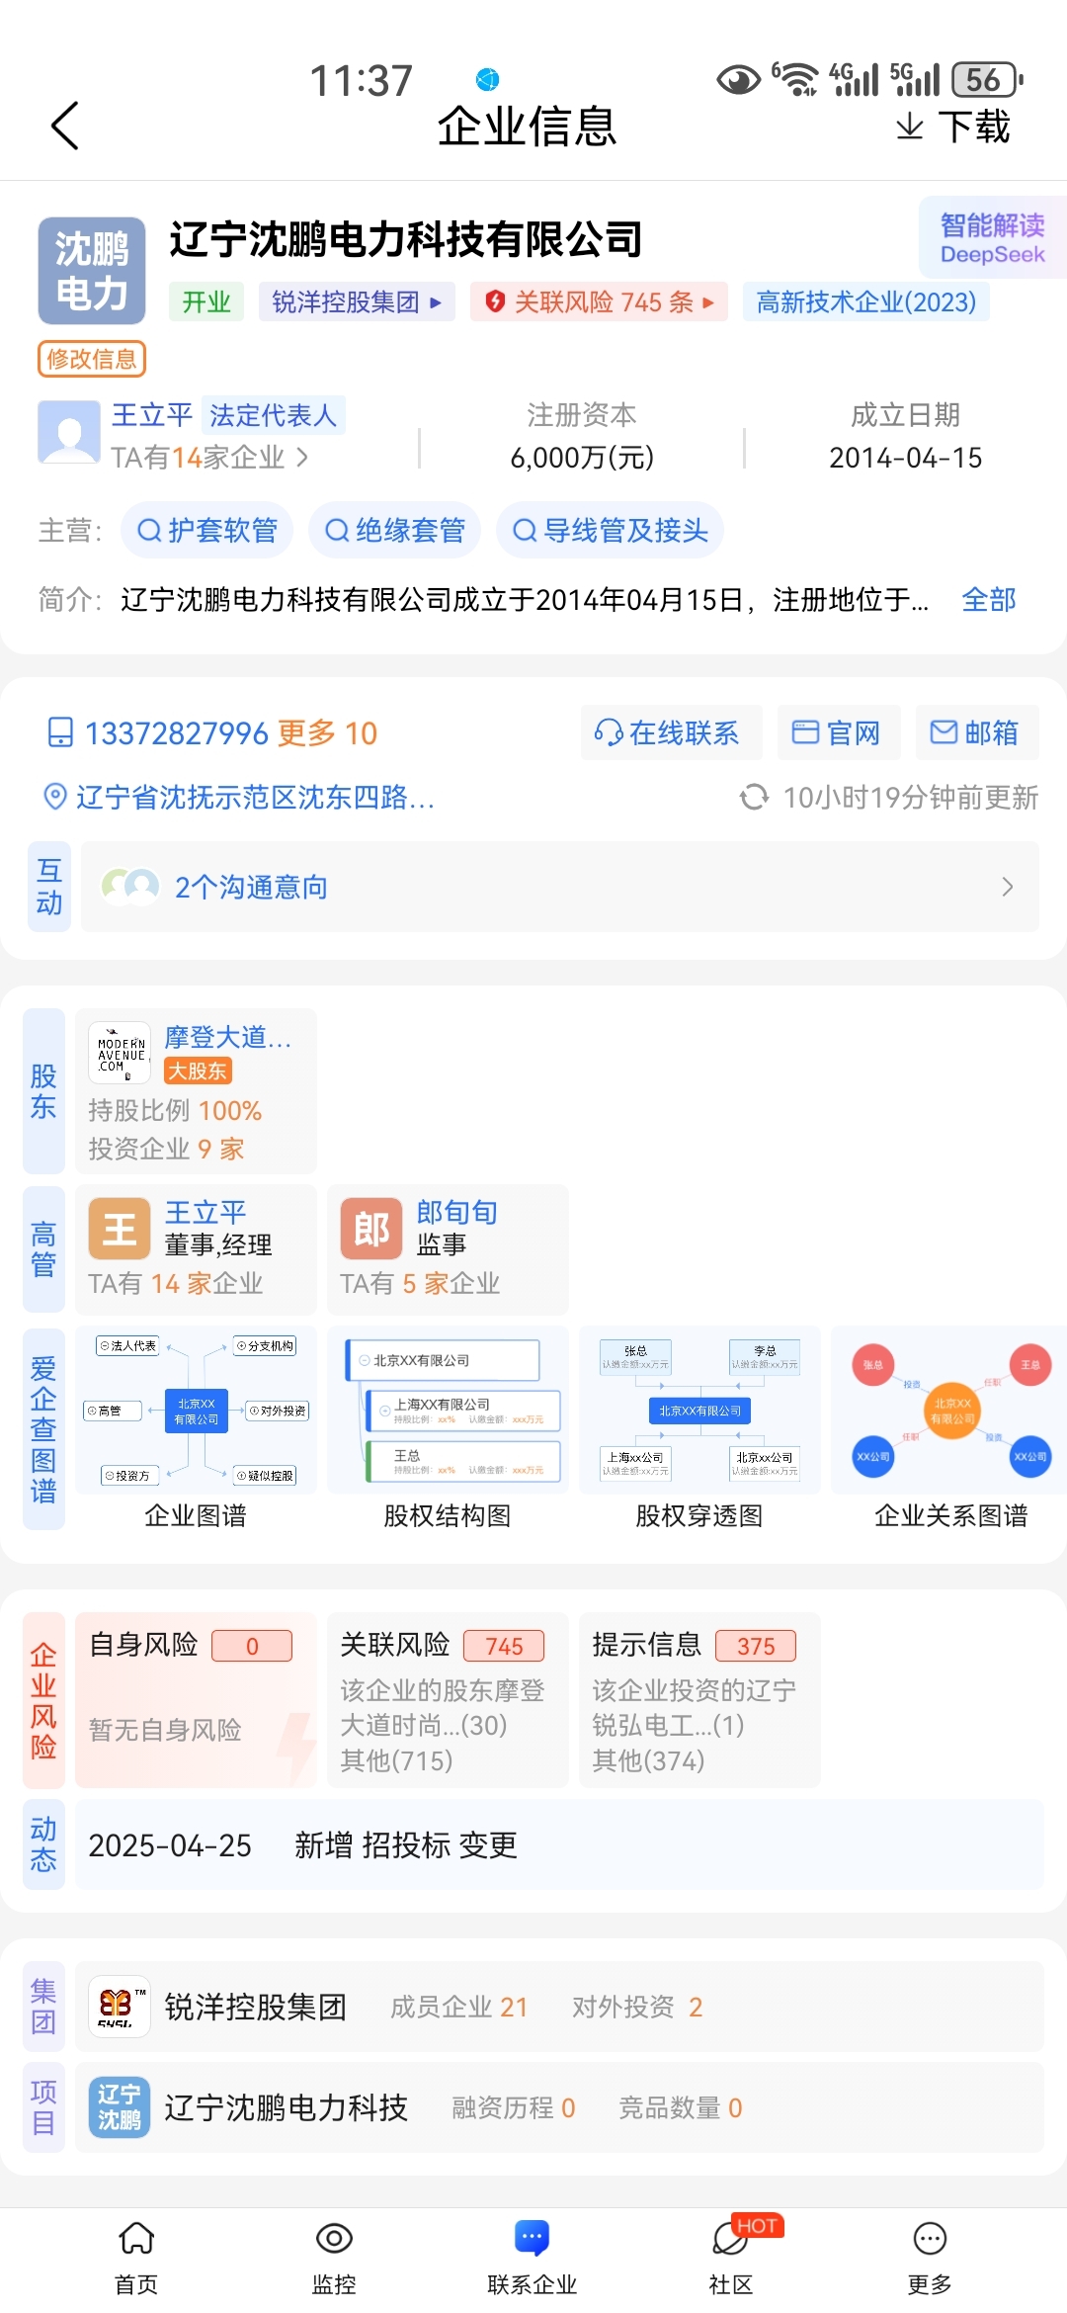Open the 关联风险 745 card
Viewport: 1067px width, 2313px height.
tap(448, 1700)
